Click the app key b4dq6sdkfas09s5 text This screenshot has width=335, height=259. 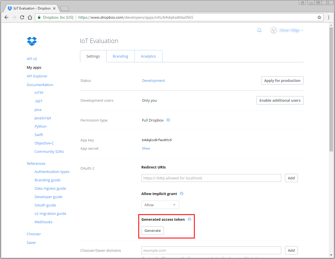pyautogui.click(x=157, y=140)
